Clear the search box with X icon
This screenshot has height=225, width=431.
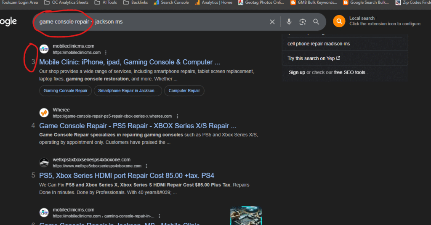[x=272, y=22]
